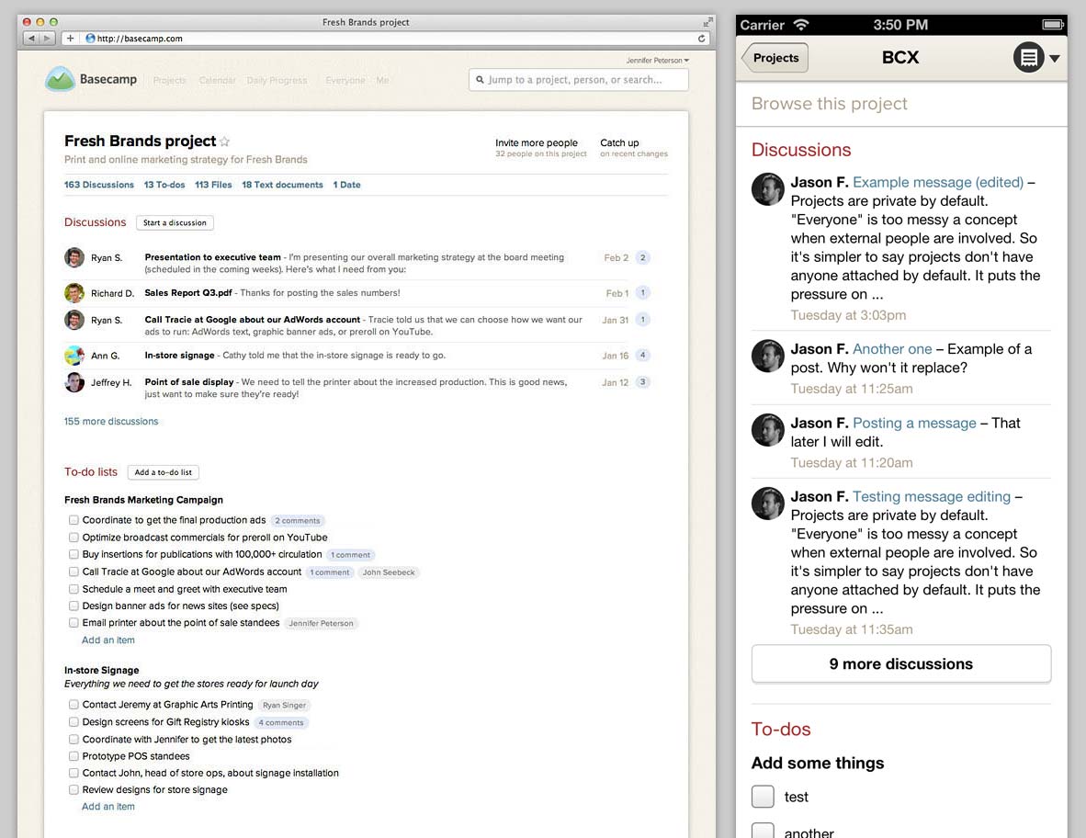Image resolution: width=1086 pixels, height=838 pixels.
Task: Open '155 more discussions' link
Action: pos(111,421)
